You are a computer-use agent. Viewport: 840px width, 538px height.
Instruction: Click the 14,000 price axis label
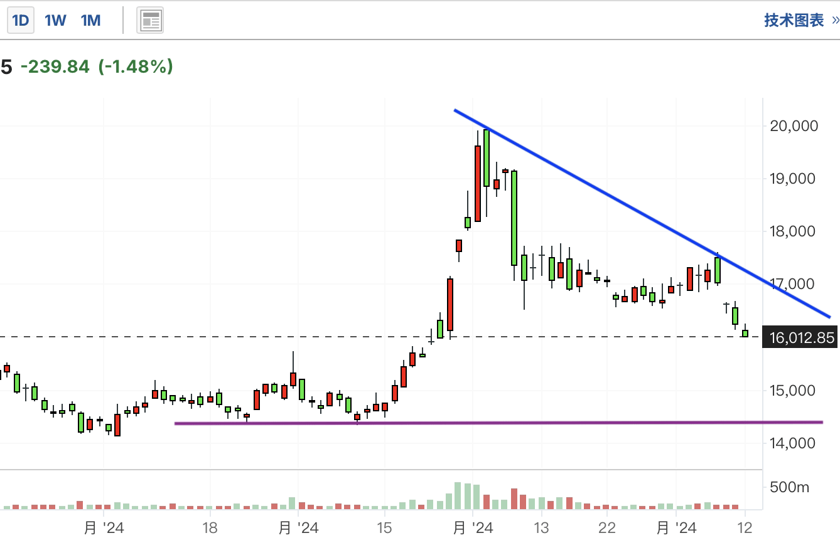pyautogui.click(x=794, y=443)
